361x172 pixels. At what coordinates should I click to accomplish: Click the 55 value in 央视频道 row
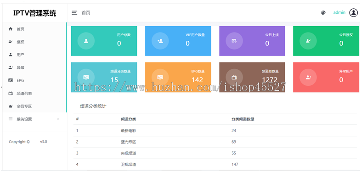pos(234,153)
